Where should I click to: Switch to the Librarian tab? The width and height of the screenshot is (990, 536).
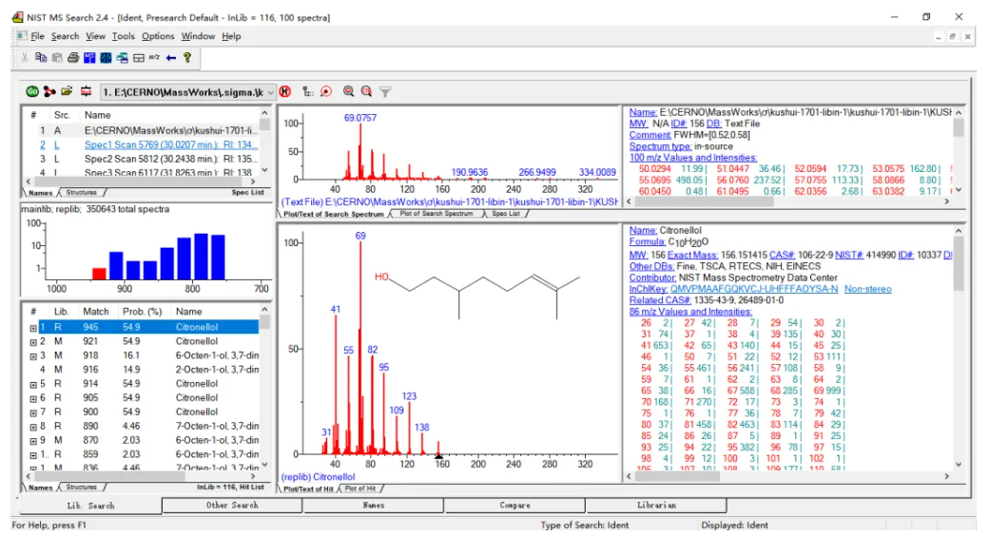pyautogui.click(x=656, y=506)
